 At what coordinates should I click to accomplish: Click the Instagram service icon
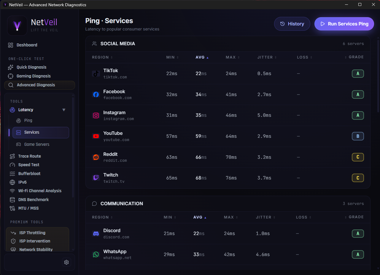pos(96,116)
